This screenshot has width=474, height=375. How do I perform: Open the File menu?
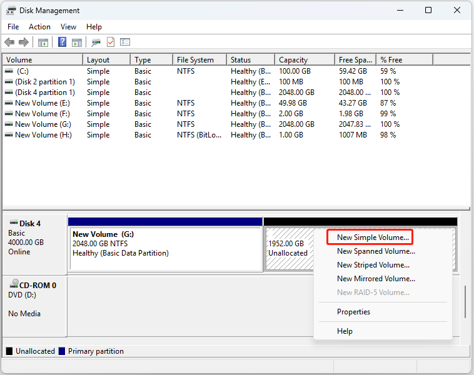click(x=13, y=27)
